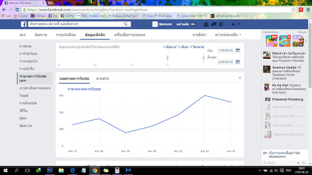312x175 pixels.
Task: Open Microsoft Edge from taskbar
Action: [72, 171]
